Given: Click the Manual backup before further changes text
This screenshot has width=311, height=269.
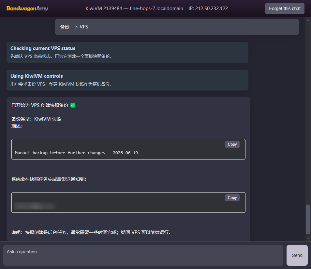Looking at the screenshot, I should tap(76, 153).
